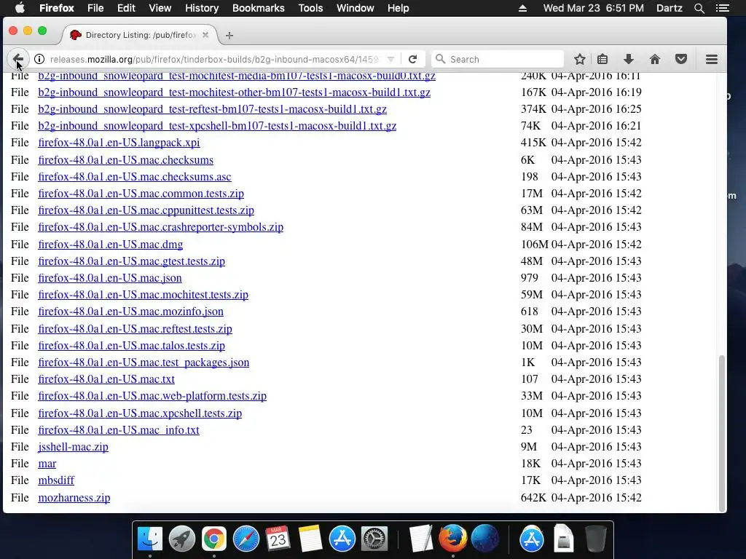Open Safari from the Dock
Image resolution: width=746 pixels, height=559 pixels.
pyautogui.click(x=246, y=539)
